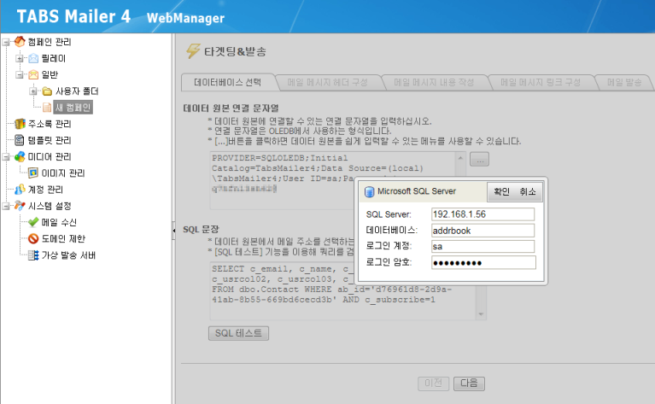The image size is (655, 404).
Task: Open the 메일 메시지 내용 작성 tab
Action: 434,83
